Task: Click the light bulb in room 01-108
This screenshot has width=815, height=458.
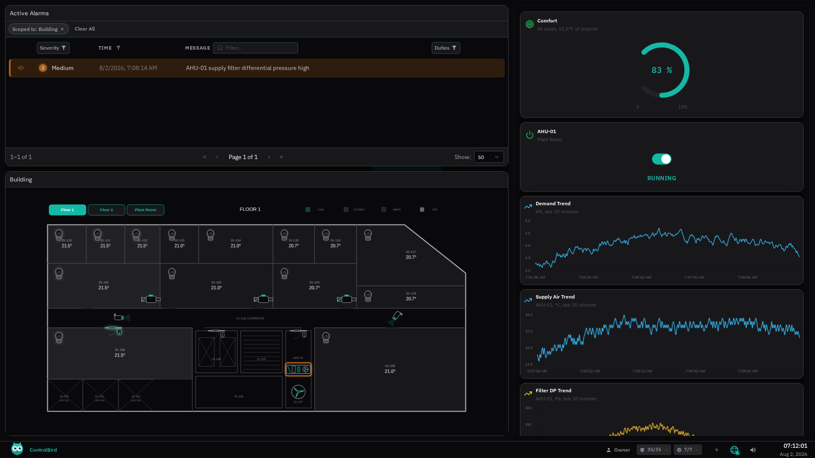Action: pyautogui.click(x=59, y=338)
